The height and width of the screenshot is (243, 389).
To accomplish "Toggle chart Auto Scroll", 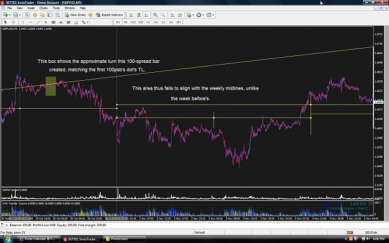I will click(x=172, y=15).
